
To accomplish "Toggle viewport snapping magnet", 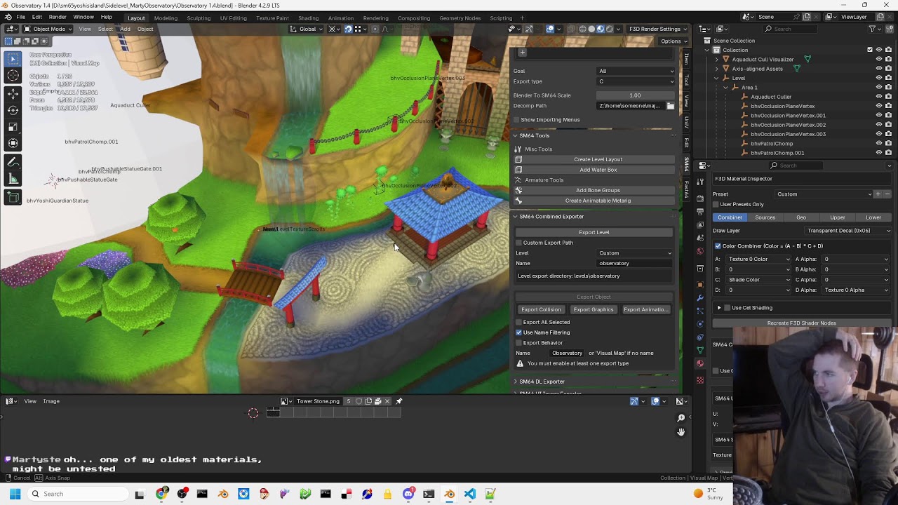I will pos(348,29).
